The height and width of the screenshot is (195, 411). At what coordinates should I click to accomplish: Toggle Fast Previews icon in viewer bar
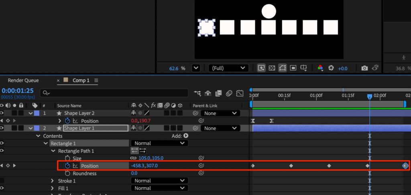[x=261, y=68]
